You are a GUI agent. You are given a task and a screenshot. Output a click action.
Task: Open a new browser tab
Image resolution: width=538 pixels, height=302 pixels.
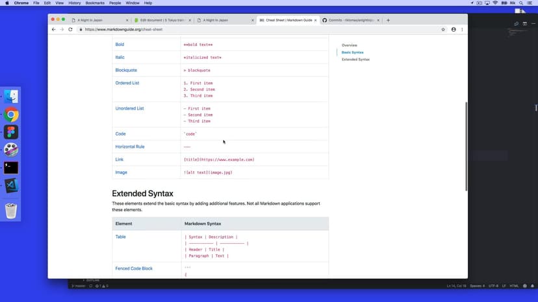(x=389, y=20)
